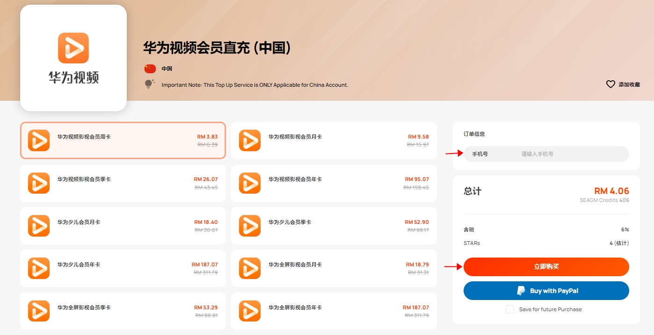Click the 华为视频影视会员季卡 product name
The width and height of the screenshot is (654, 335).
coord(84,179)
